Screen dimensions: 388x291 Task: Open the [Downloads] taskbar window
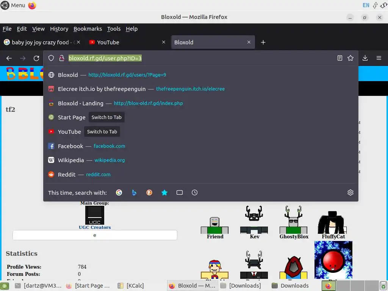[241, 286]
